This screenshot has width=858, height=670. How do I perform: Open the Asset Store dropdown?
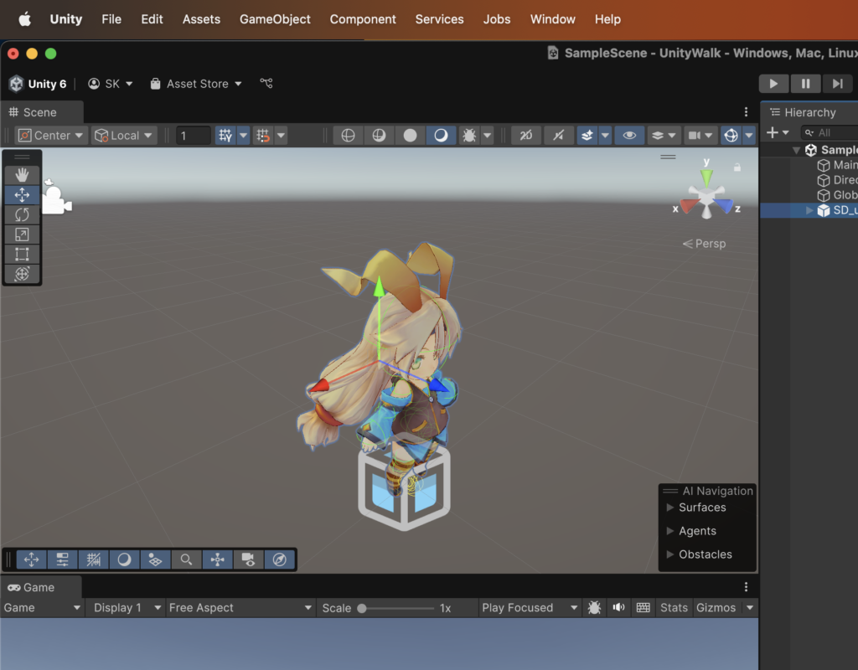pyautogui.click(x=196, y=84)
